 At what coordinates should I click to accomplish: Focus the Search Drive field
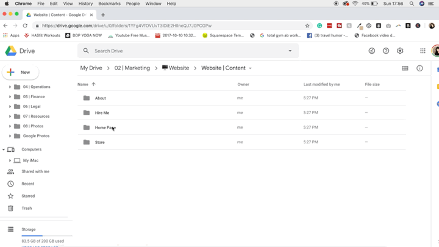pyautogui.click(x=188, y=51)
